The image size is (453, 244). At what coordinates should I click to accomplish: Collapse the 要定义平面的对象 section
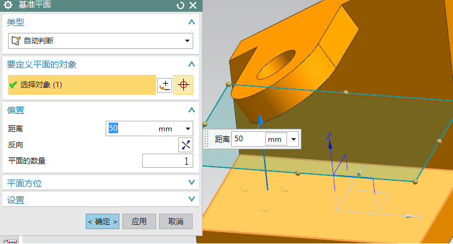tap(191, 64)
